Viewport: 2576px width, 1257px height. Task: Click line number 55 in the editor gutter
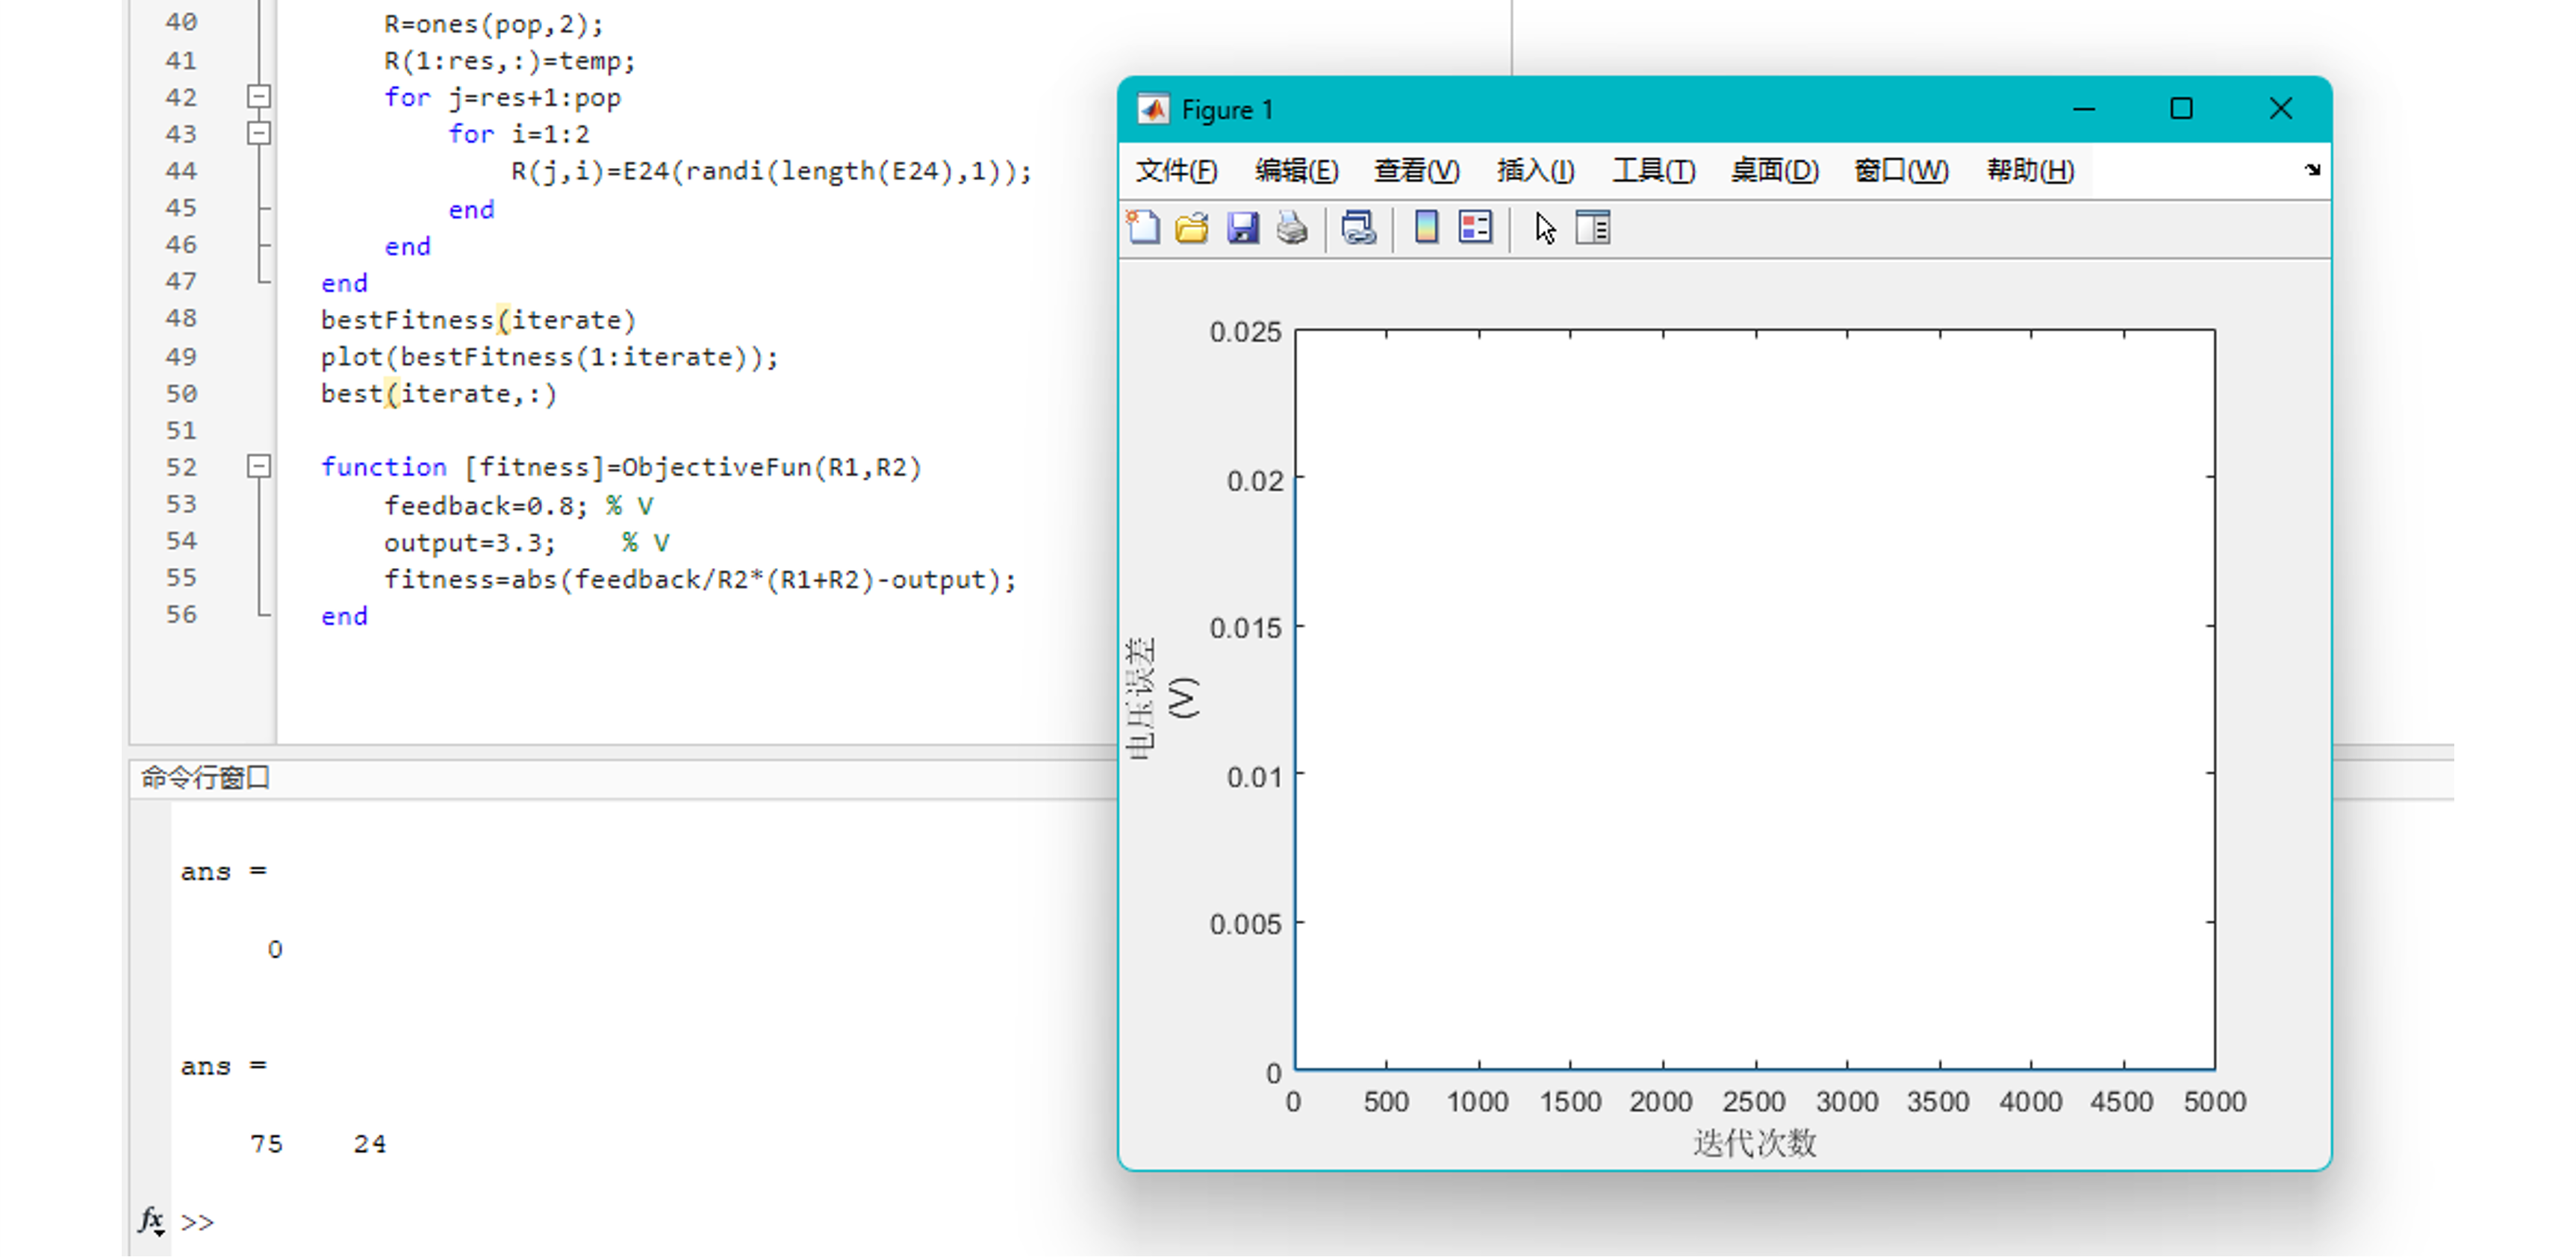tap(181, 577)
